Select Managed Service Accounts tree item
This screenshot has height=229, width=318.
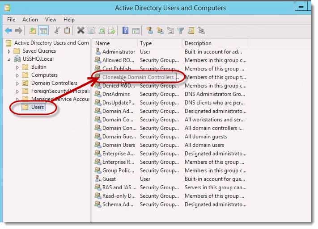(60, 99)
